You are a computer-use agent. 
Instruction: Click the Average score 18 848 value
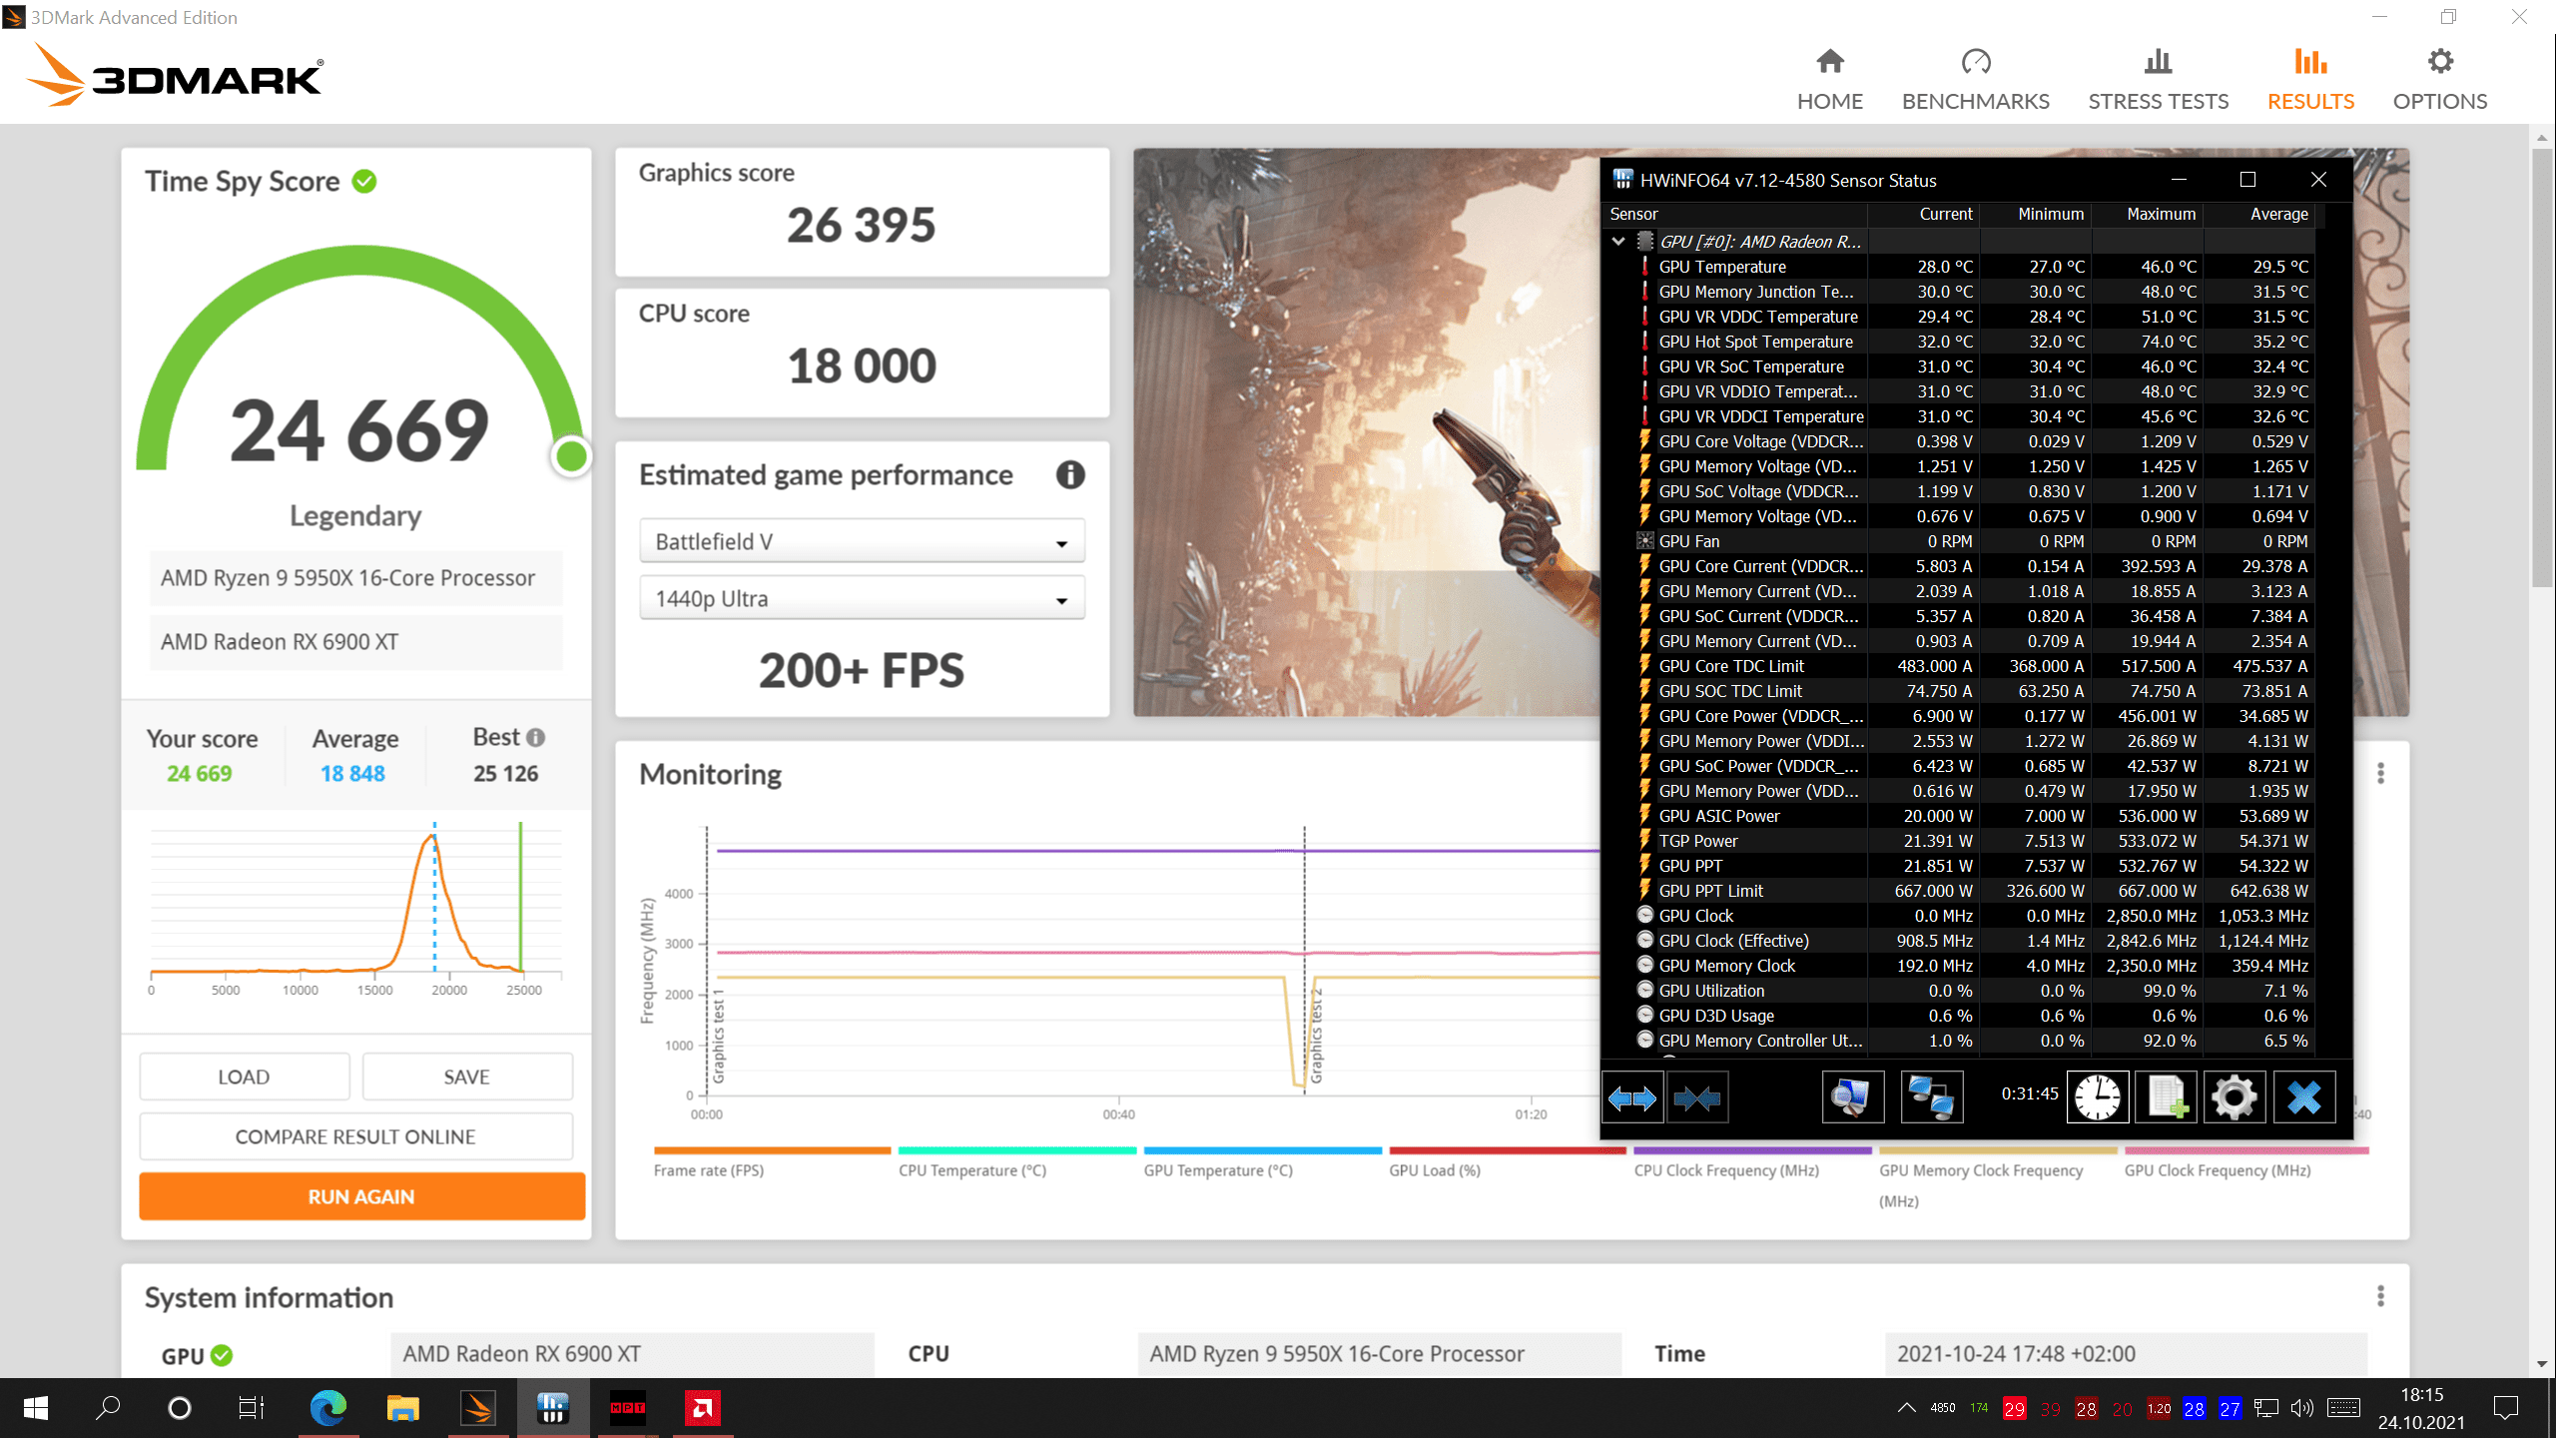click(x=352, y=773)
